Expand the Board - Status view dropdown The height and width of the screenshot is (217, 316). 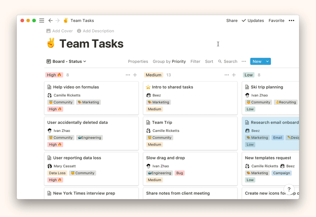coord(66,61)
